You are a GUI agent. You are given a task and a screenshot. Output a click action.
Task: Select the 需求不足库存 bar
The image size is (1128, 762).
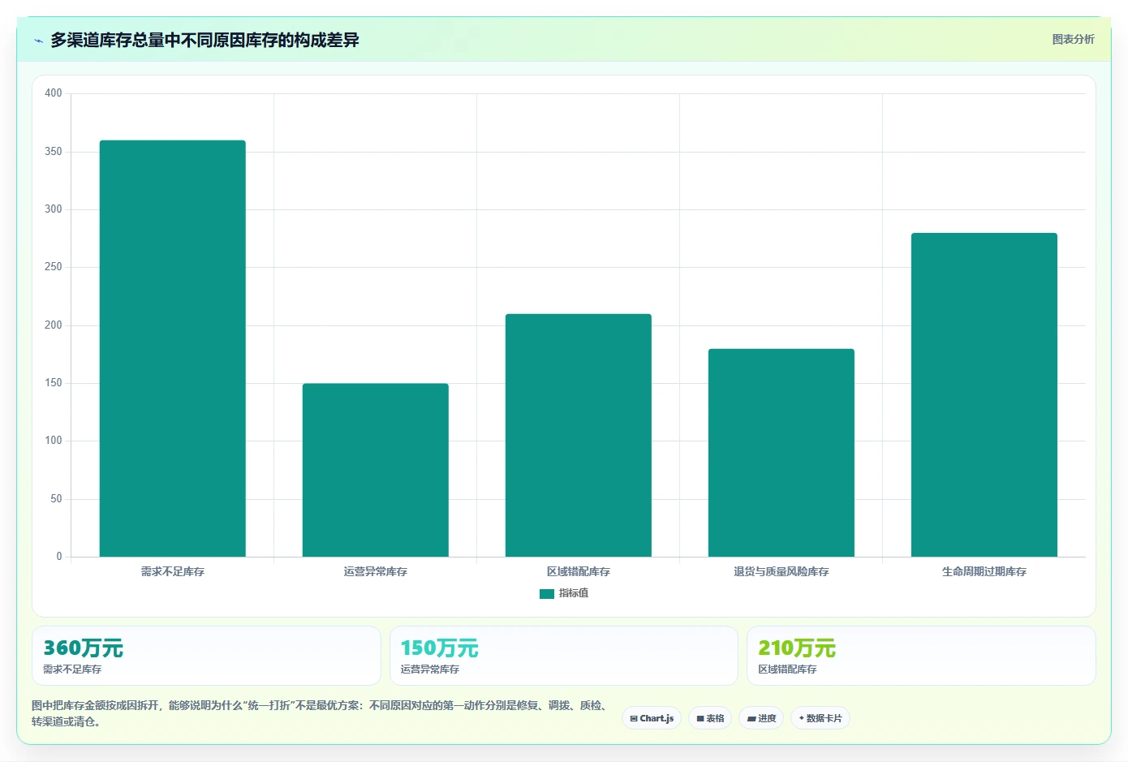[x=172, y=348]
